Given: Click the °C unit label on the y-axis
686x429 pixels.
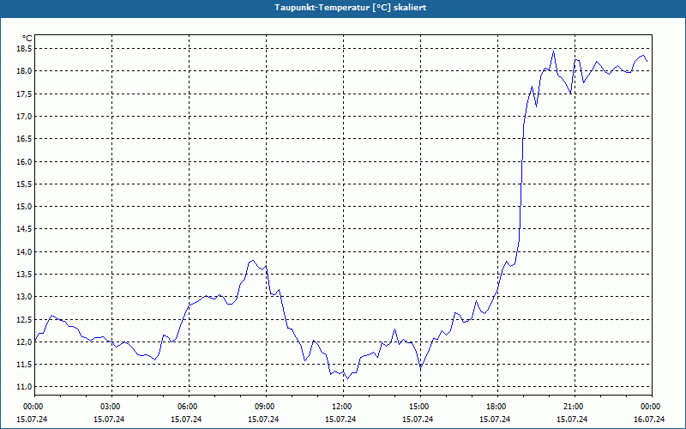Looking at the screenshot, I should tap(27, 39).
